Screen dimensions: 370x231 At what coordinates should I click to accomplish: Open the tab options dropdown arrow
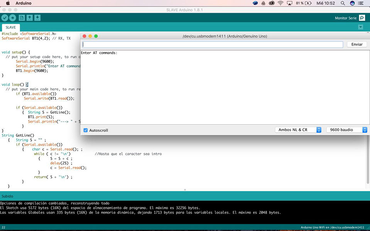360,27
